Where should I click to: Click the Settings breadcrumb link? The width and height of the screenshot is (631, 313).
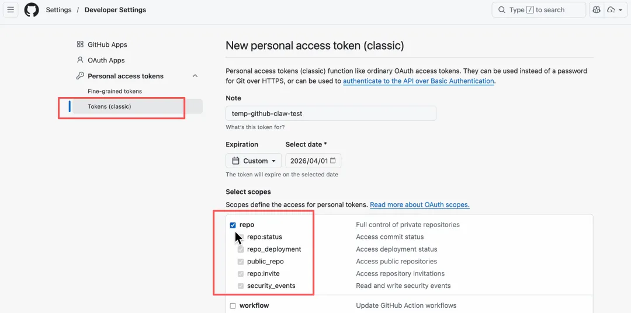click(58, 10)
